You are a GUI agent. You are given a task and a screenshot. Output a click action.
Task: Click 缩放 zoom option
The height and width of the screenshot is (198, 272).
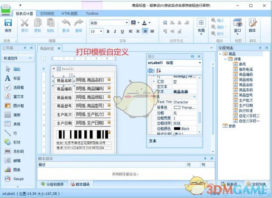click(219, 27)
